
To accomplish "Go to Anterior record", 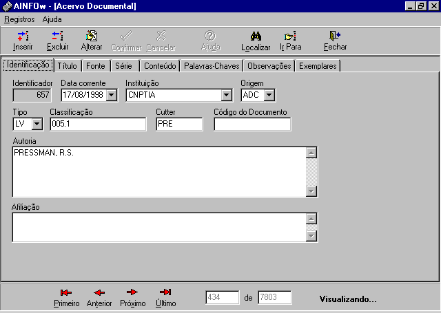I will click(99, 292).
